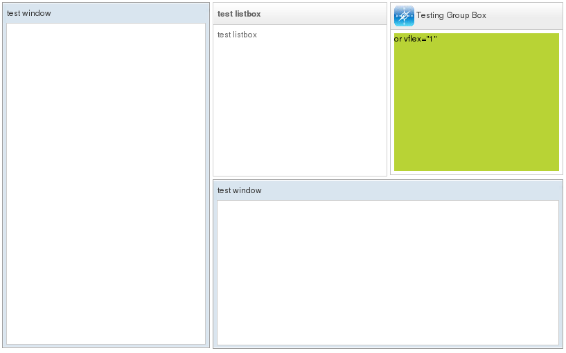Click the bold "test listbox" column header

[x=239, y=14]
